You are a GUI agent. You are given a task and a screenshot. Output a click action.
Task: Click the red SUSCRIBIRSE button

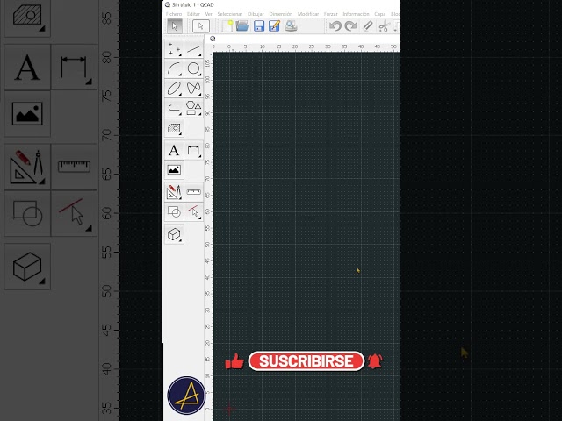click(306, 361)
